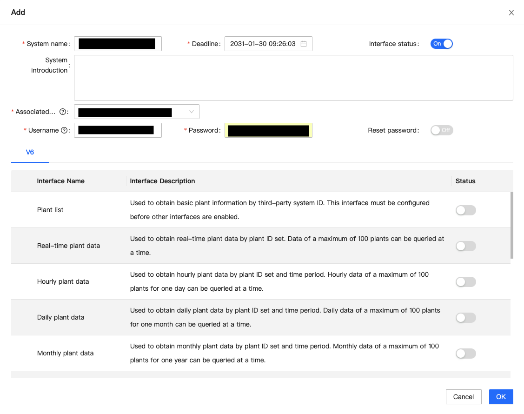Click into the Password field
The image size is (524, 414).
tap(268, 130)
